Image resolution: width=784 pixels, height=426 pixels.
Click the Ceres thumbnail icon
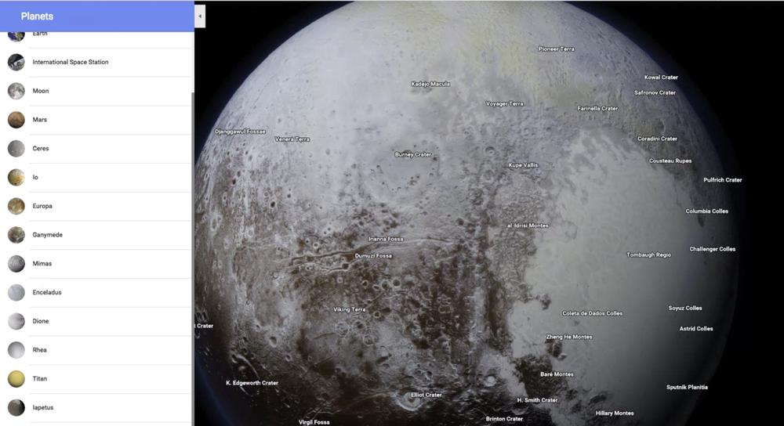pos(16,149)
